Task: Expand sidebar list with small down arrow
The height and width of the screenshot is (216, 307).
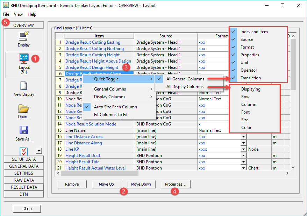Action: click(39, 151)
